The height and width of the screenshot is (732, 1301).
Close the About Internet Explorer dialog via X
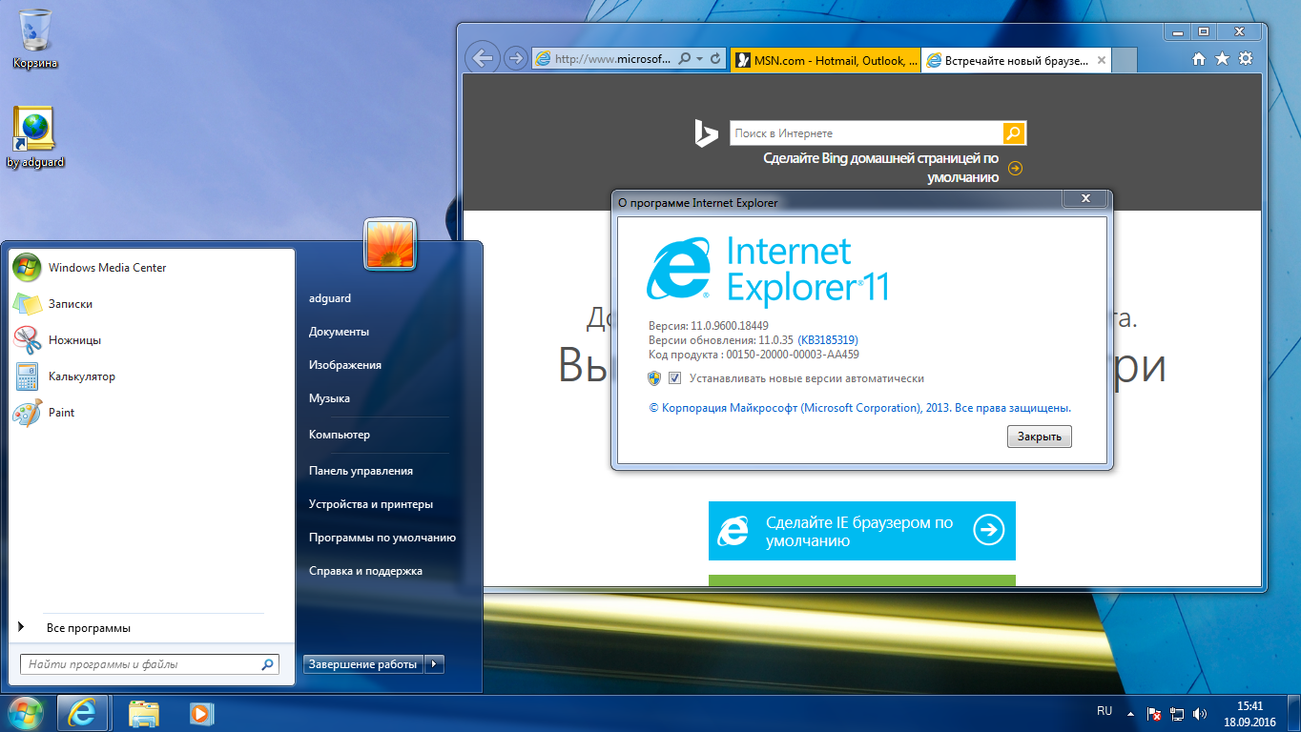tap(1085, 199)
